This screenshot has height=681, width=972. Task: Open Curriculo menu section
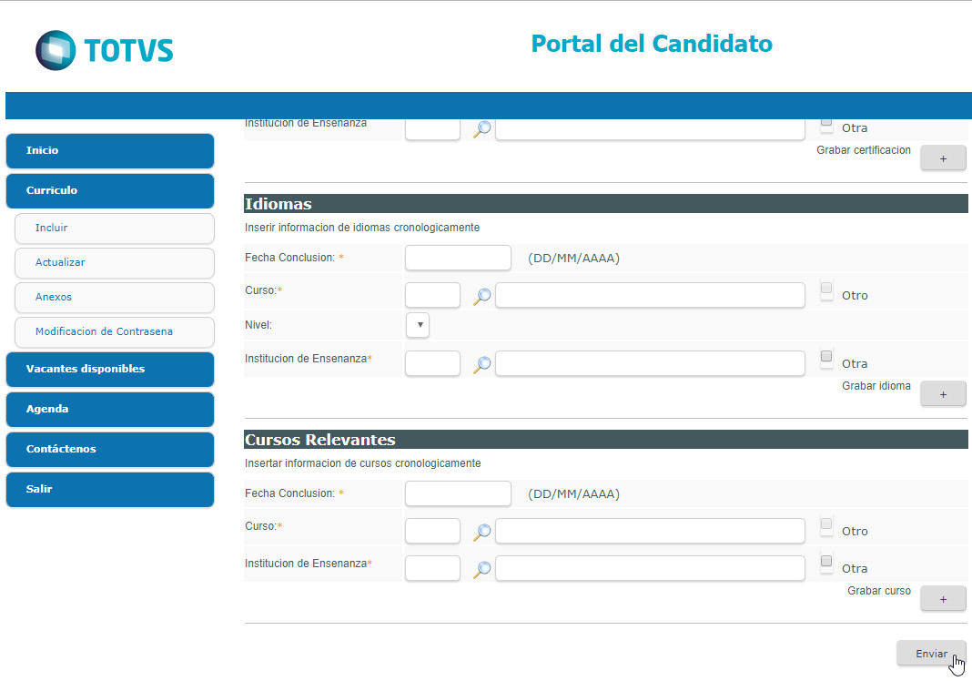(110, 191)
